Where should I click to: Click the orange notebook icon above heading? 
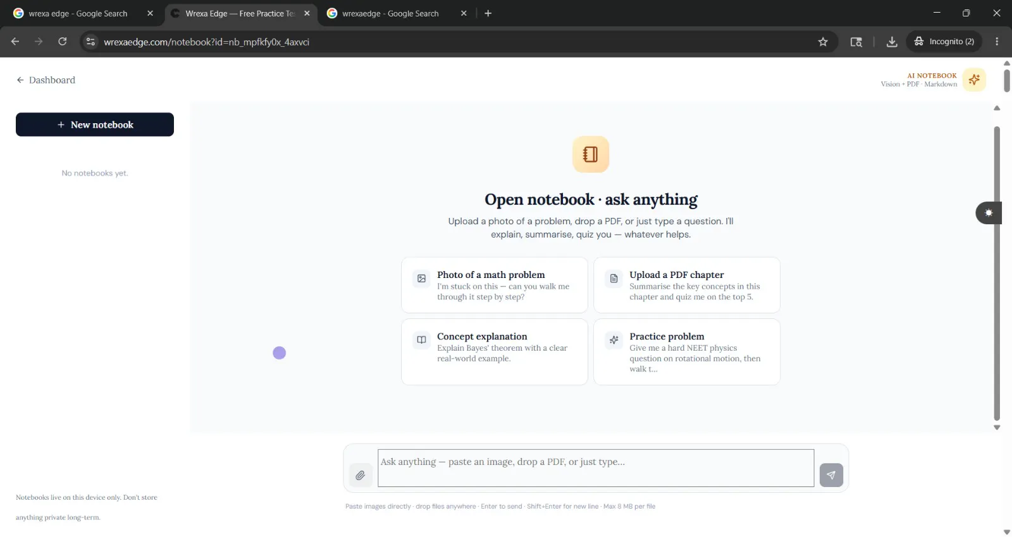591,154
